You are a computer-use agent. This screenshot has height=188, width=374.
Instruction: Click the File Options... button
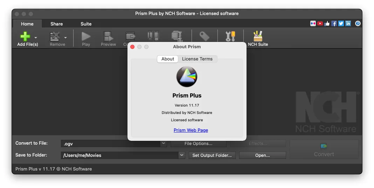[x=199, y=144]
